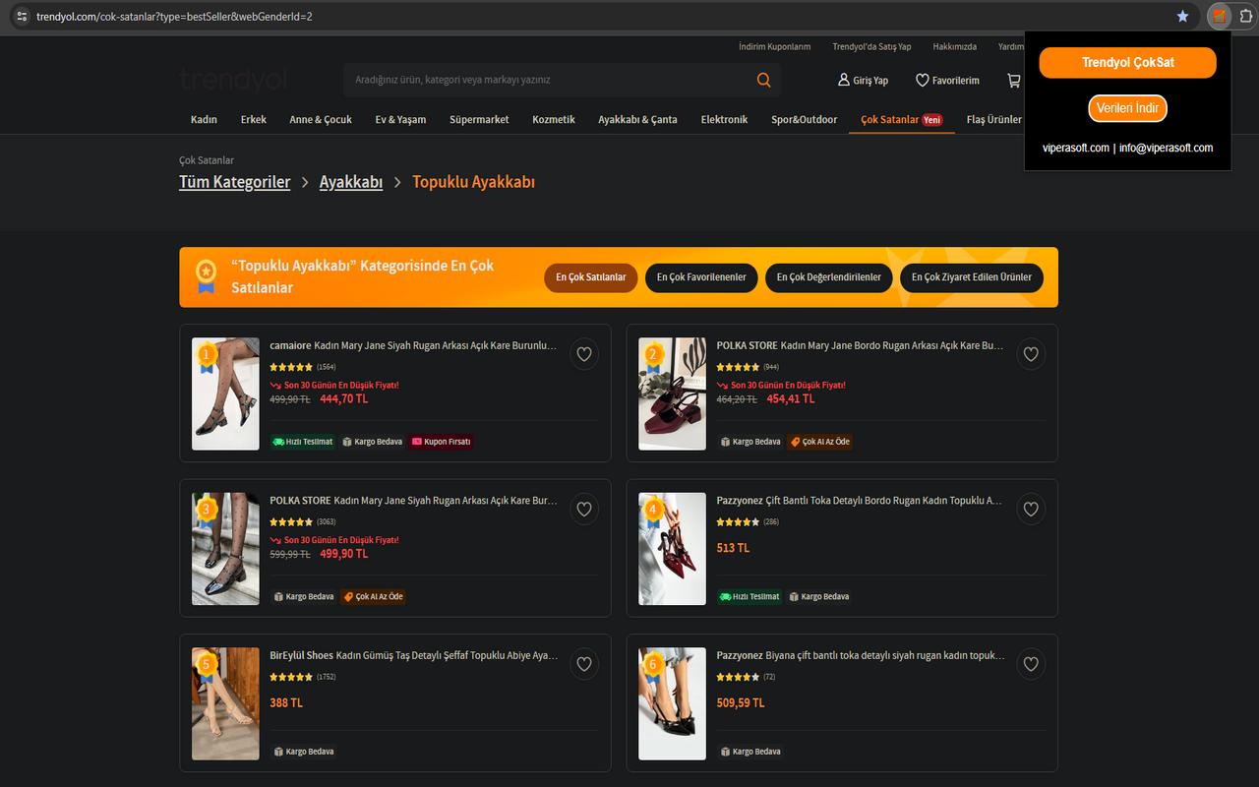The height and width of the screenshot is (787, 1259).
Task: Click the bookmark star in the address bar
Action: pos(1182,16)
